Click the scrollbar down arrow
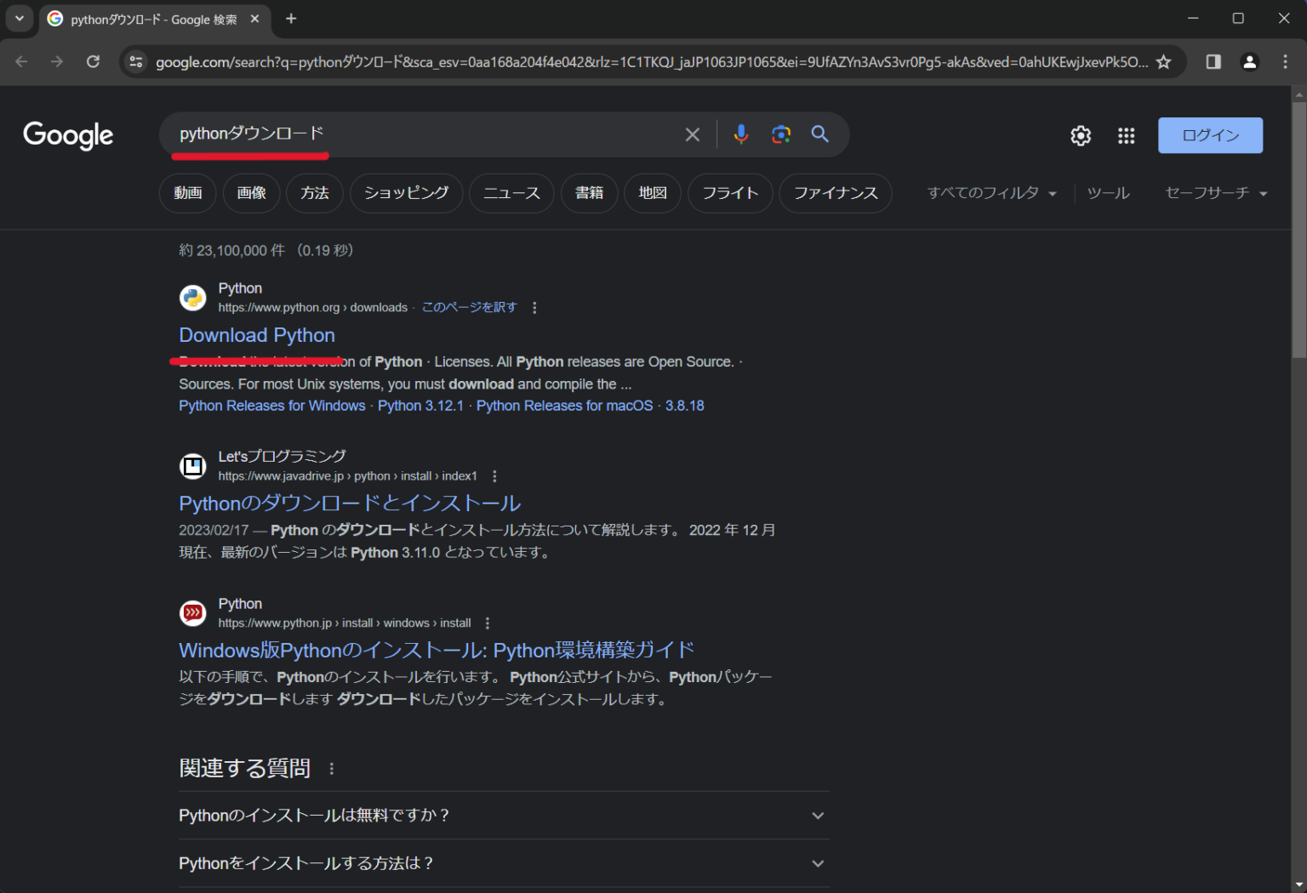The image size is (1307, 893). (x=1298, y=885)
